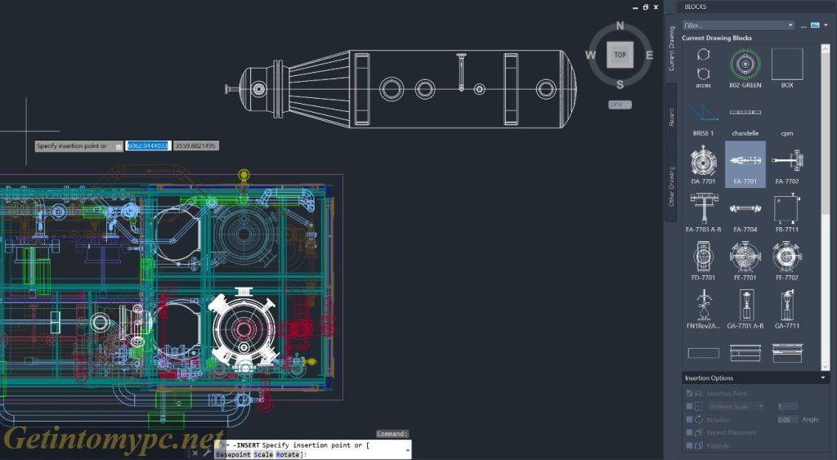Select the highlighted FA-7701 block
Screen dimensions: 837x460
pyautogui.click(x=745, y=164)
